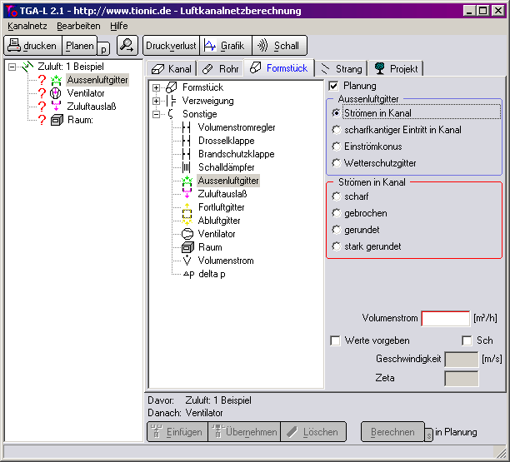Click the Volumenstrom input field

446,318
